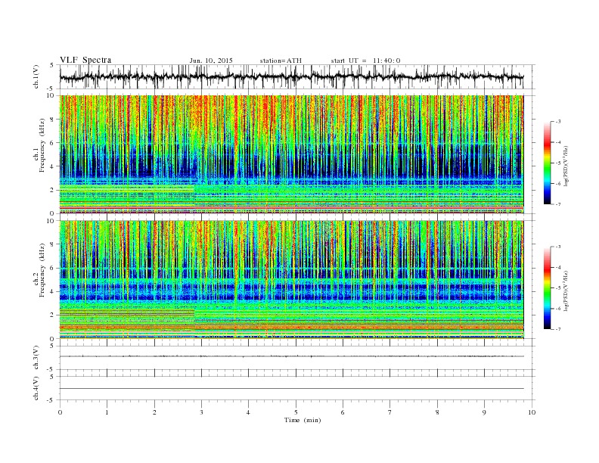
Task: Click the "start UT = 11:40:0" header text
Action: point(365,61)
